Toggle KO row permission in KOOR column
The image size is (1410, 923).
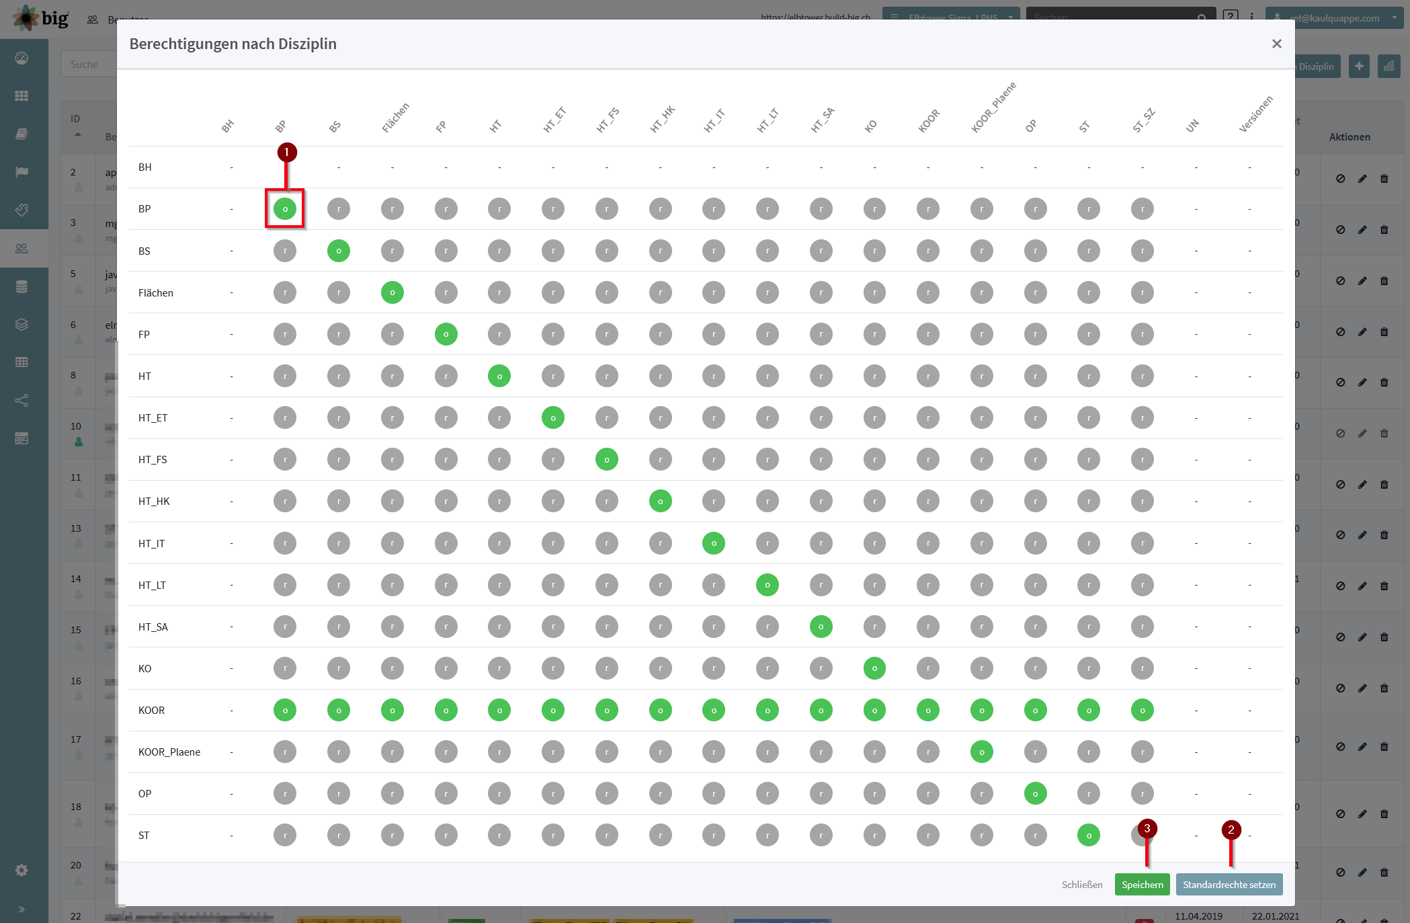tap(928, 668)
